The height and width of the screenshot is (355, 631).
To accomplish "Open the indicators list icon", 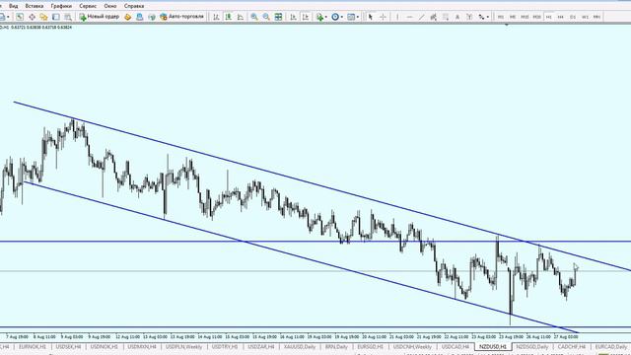I will (319, 17).
